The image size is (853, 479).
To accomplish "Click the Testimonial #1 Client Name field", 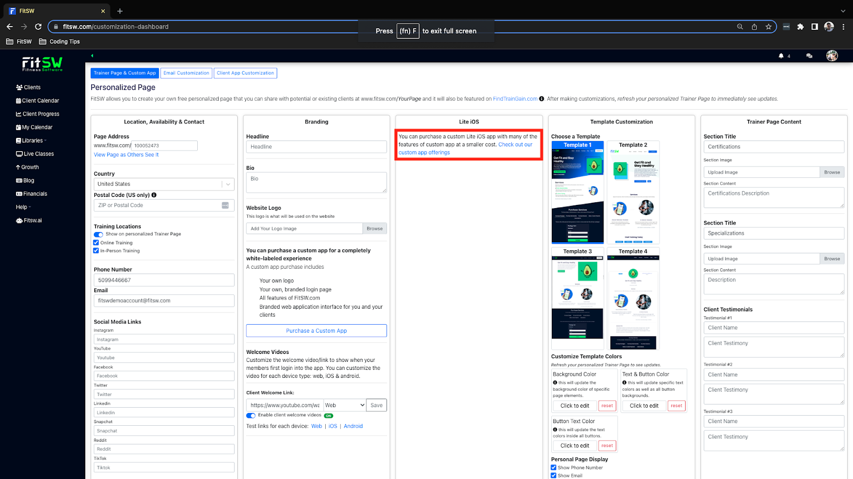I will coord(774,328).
